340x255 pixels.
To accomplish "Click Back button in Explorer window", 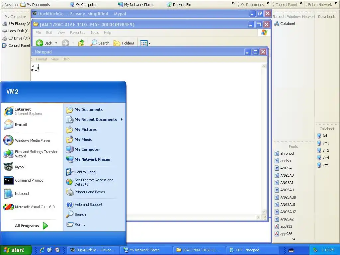I will click(x=44, y=43).
